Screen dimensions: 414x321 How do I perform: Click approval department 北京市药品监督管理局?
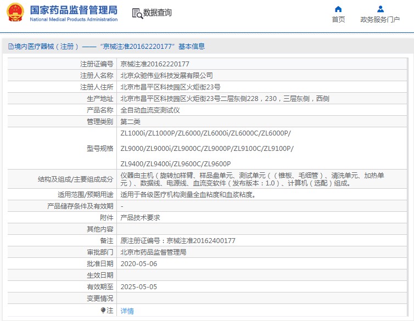(x=153, y=252)
